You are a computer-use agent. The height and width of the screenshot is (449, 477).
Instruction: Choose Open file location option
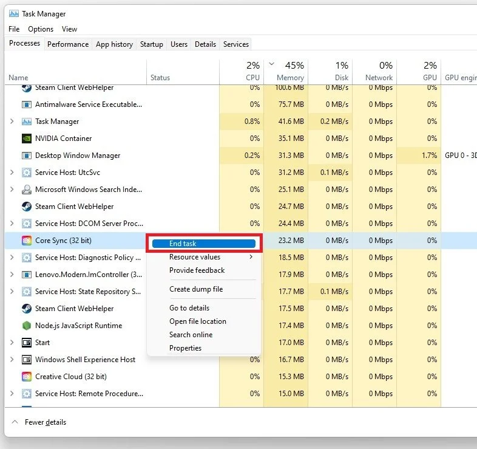coord(204,321)
